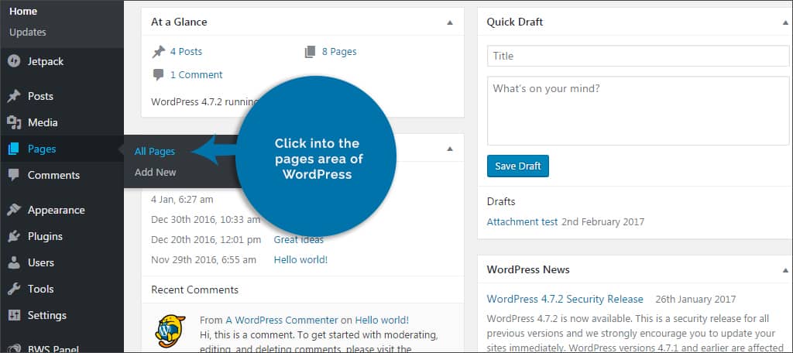793x353 pixels.
Task: Click the WordPress Commenter avatar image
Action: click(170, 331)
